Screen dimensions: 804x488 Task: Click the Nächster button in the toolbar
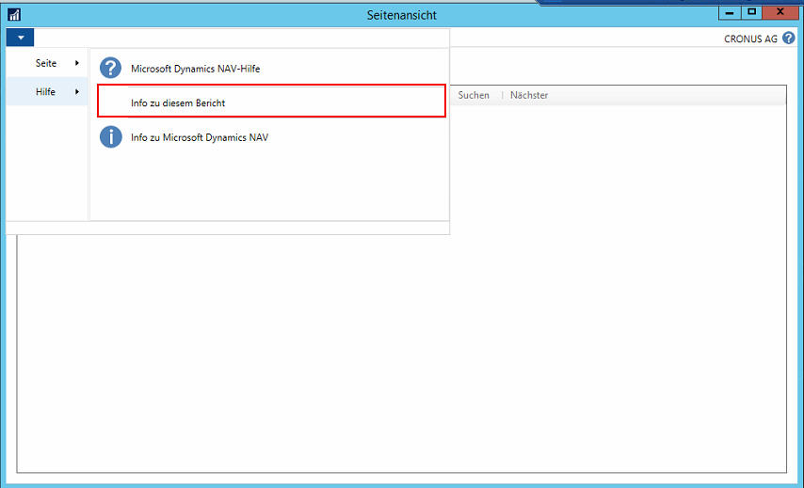coord(529,95)
